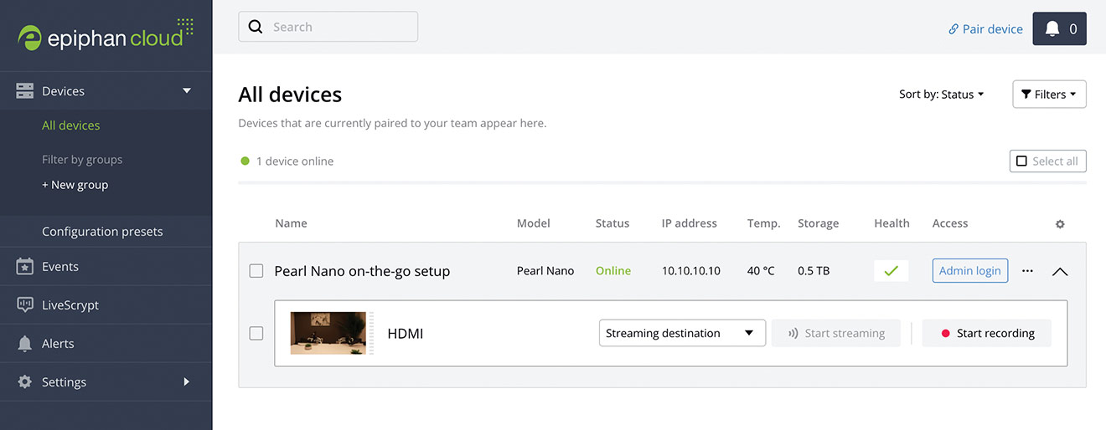Click the Epiphan Cloud logo

[x=106, y=35]
